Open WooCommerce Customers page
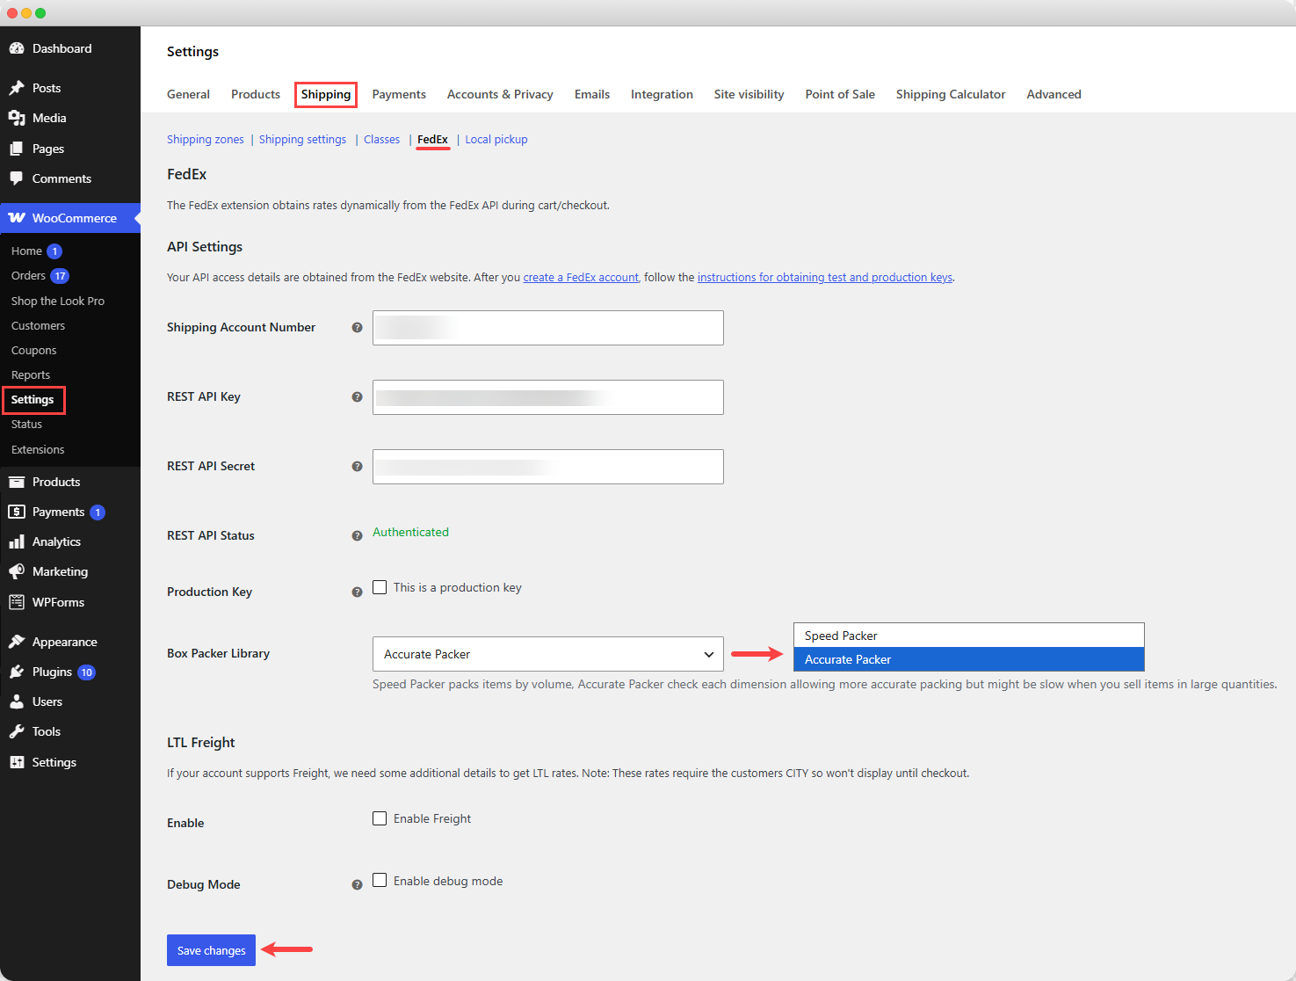The image size is (1296, 981). (38, 325)
